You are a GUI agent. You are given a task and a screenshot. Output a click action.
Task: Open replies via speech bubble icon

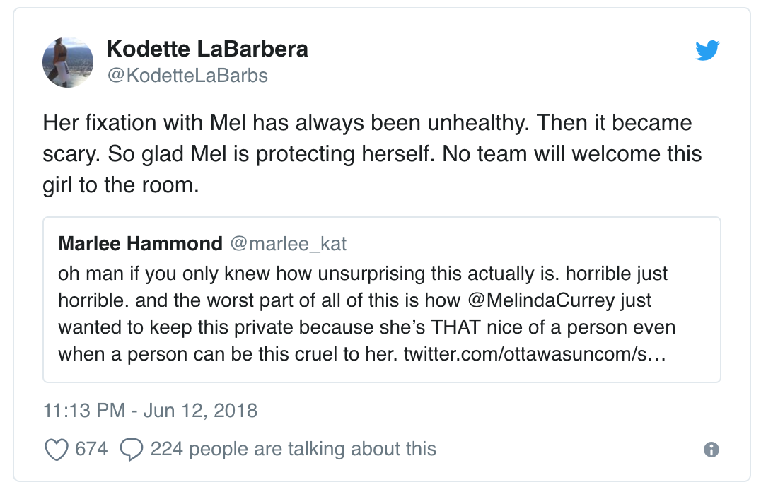click(x=132, y=450)
